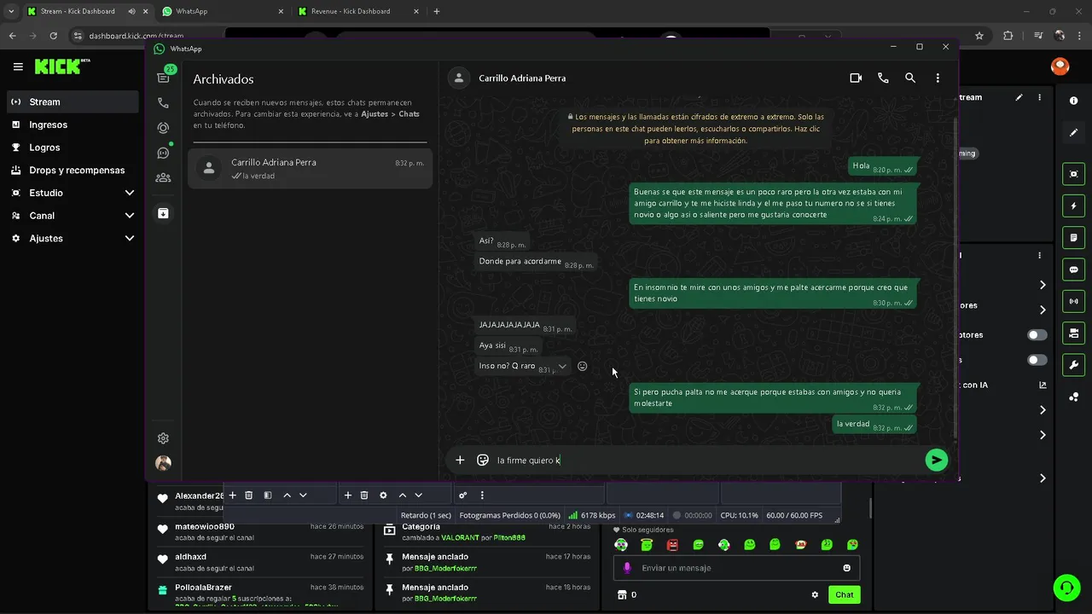Select the Archived chats icon in WhatsApp

click(x=163, y=213)
